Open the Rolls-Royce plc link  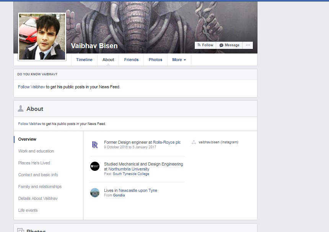coord(166,142)
